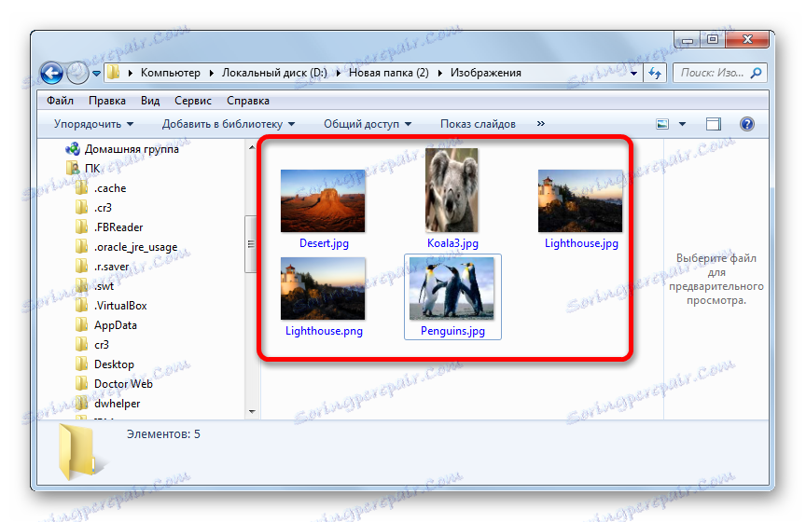Click folder icon beside AppData
Viewport: 806px width, 522px height.
(x=82, y=324)
